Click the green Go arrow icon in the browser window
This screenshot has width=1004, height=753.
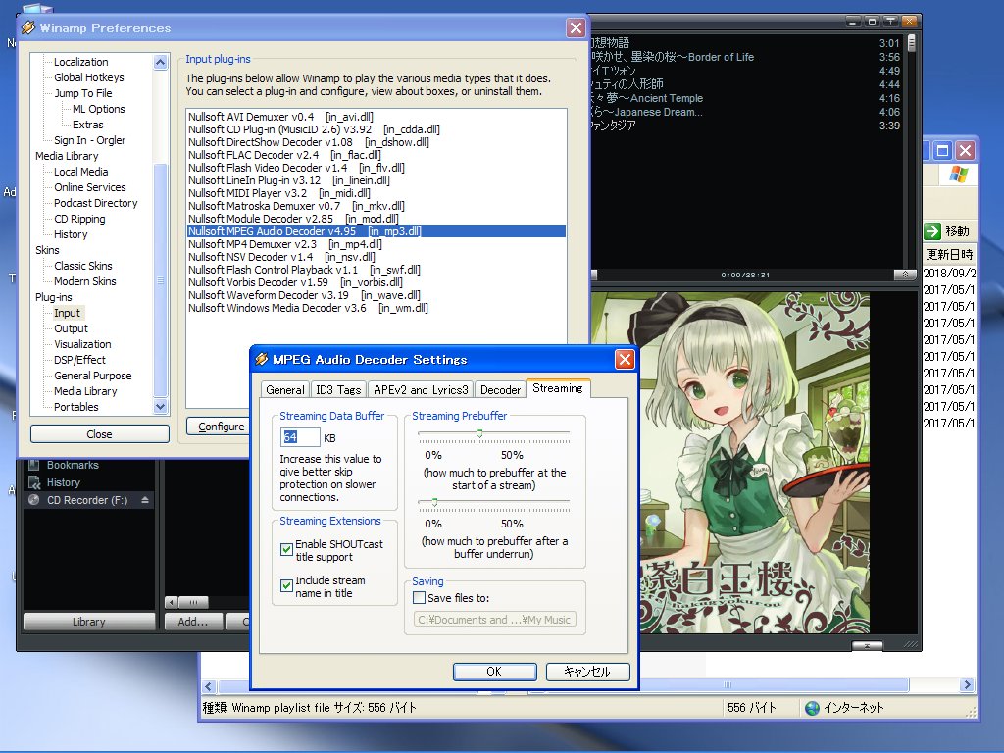click(x=932, y=231)
